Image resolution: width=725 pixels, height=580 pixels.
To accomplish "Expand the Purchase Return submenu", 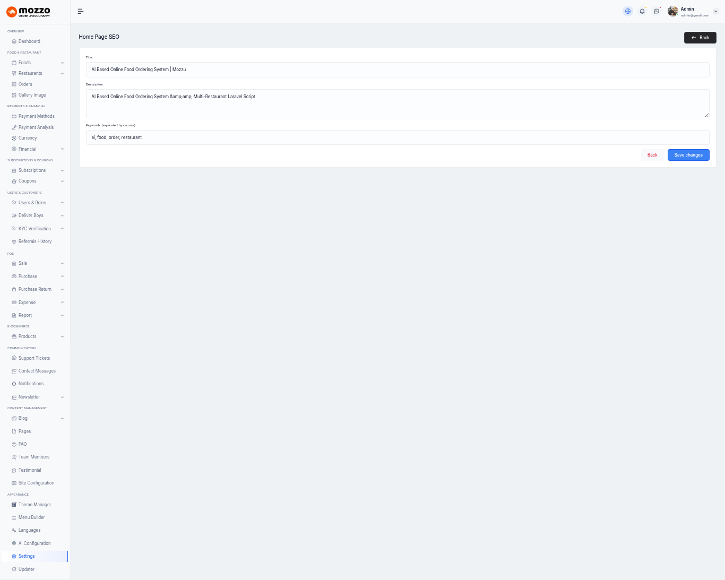I will pos(62,289).
